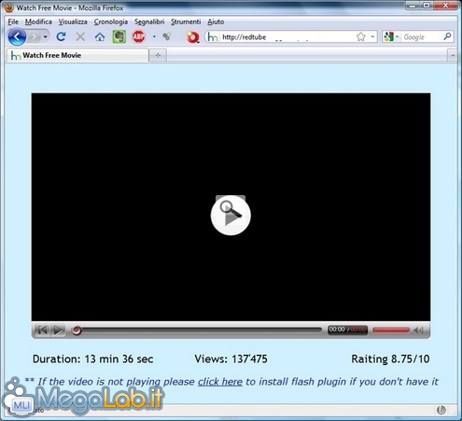Follow the 'click here' flash plugin link

[220, 382]
